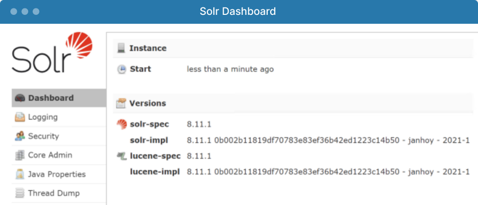This screenshot has width=478, height=205.
Task: Click the Thread Dump stack icon
Action: pyautogui.click(x=20, y=194)
